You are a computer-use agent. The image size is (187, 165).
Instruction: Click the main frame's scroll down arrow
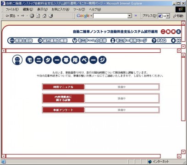(183, 152)
